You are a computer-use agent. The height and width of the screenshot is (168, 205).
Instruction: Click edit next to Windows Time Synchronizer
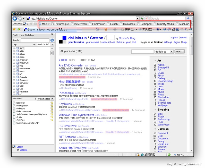(x=97, y=115)
